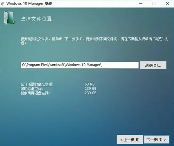Click the installation path input field
174x146 pixels.
(80, 65)
